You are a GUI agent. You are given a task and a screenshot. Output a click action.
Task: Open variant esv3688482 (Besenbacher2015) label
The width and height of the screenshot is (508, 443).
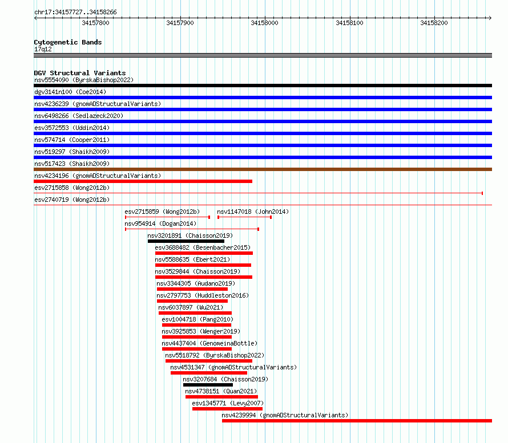point(203,247)
